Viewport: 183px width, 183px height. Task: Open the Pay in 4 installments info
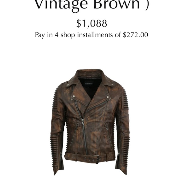(91, 35)
